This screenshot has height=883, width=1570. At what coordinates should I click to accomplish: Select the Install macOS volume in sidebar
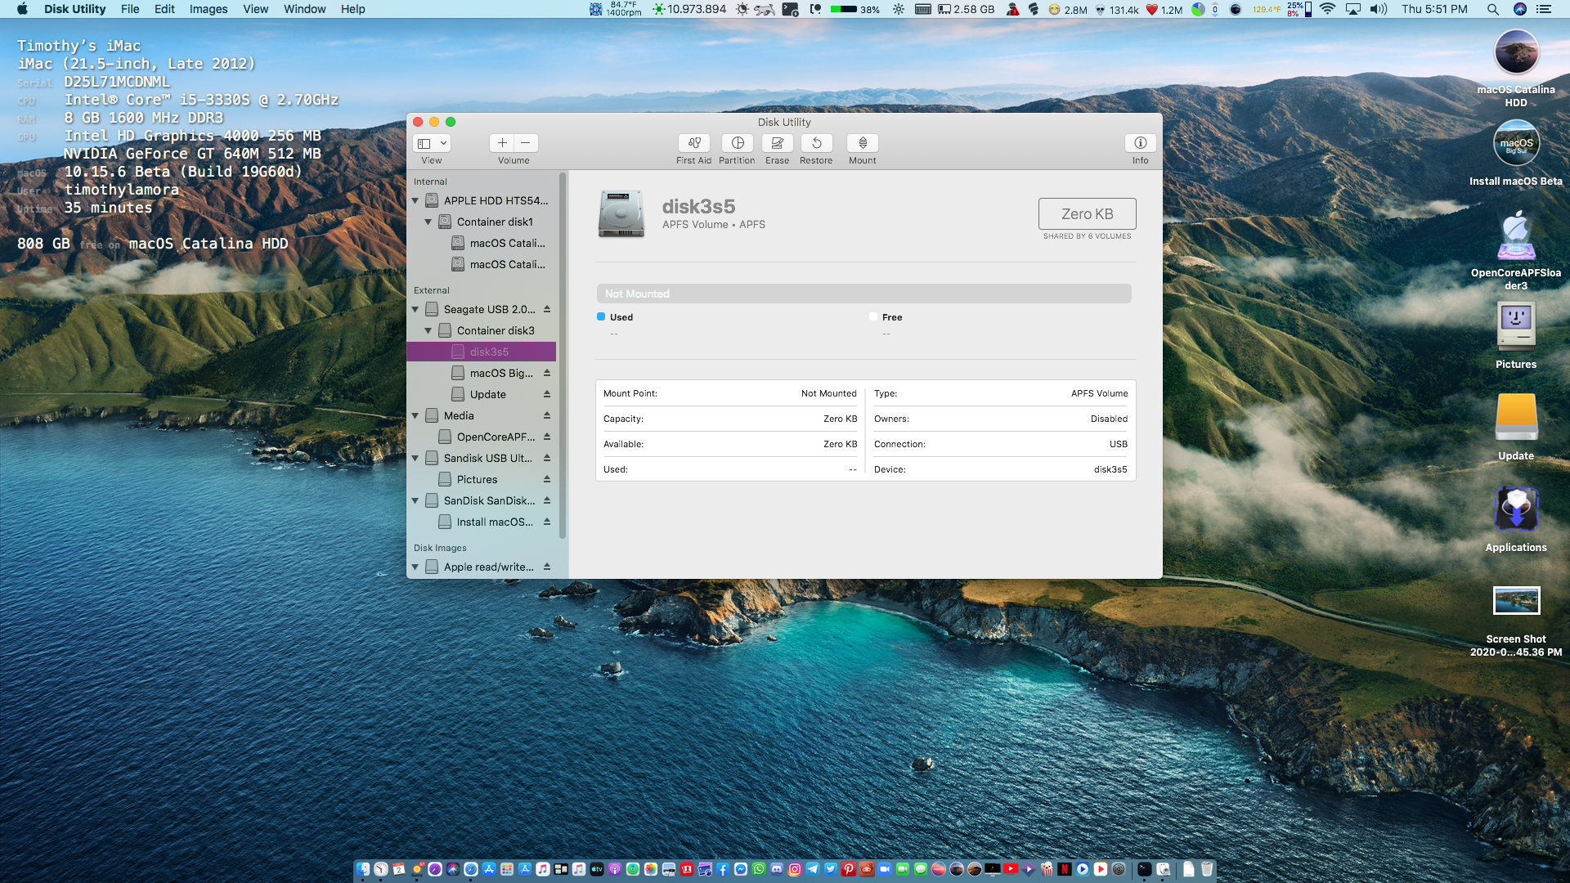[x=494, y=522]
